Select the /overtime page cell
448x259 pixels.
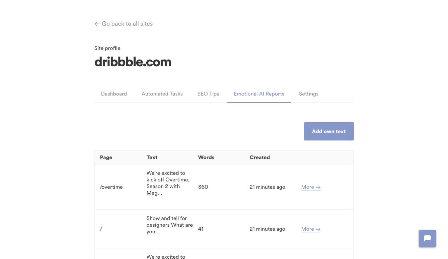pos(111,187)
